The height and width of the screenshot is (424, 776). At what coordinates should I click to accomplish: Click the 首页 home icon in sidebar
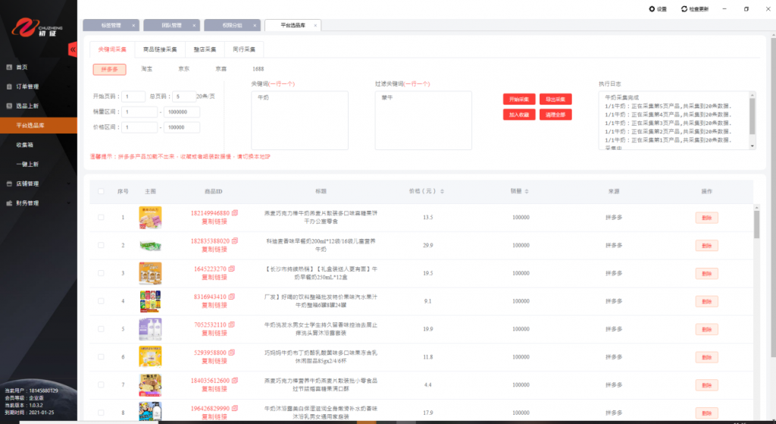pos(9,67)
